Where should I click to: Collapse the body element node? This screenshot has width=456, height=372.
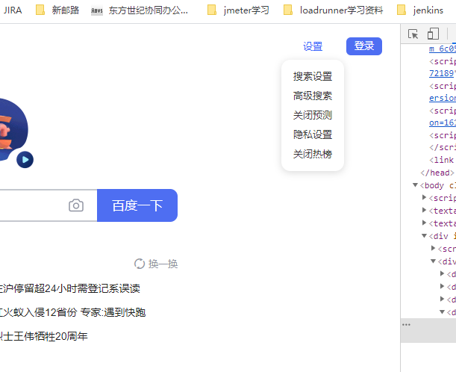click(x=415, y=185)
